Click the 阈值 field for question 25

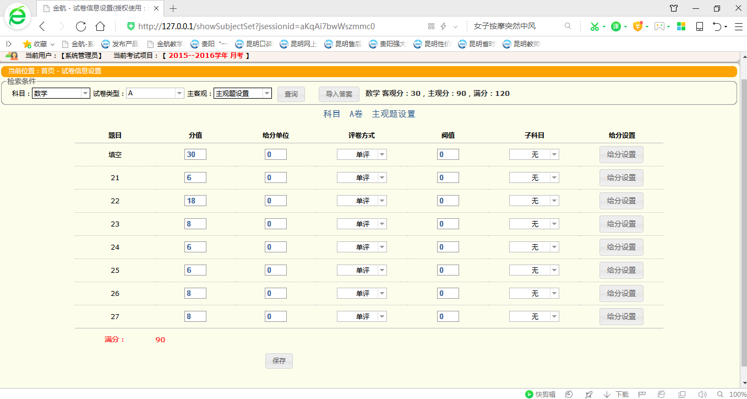448,271
